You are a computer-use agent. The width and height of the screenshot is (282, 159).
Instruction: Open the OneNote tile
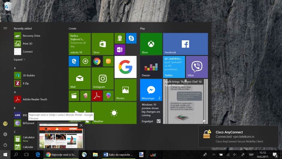(120, 50)
